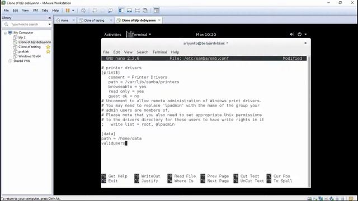
Task: Click the Windows 10 x64 VM icon
Action: click(15, 56)
